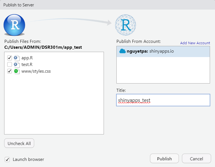Click the C:/Users/ADMIN/DSR301m/app_test path text

[x=43, y=47]
